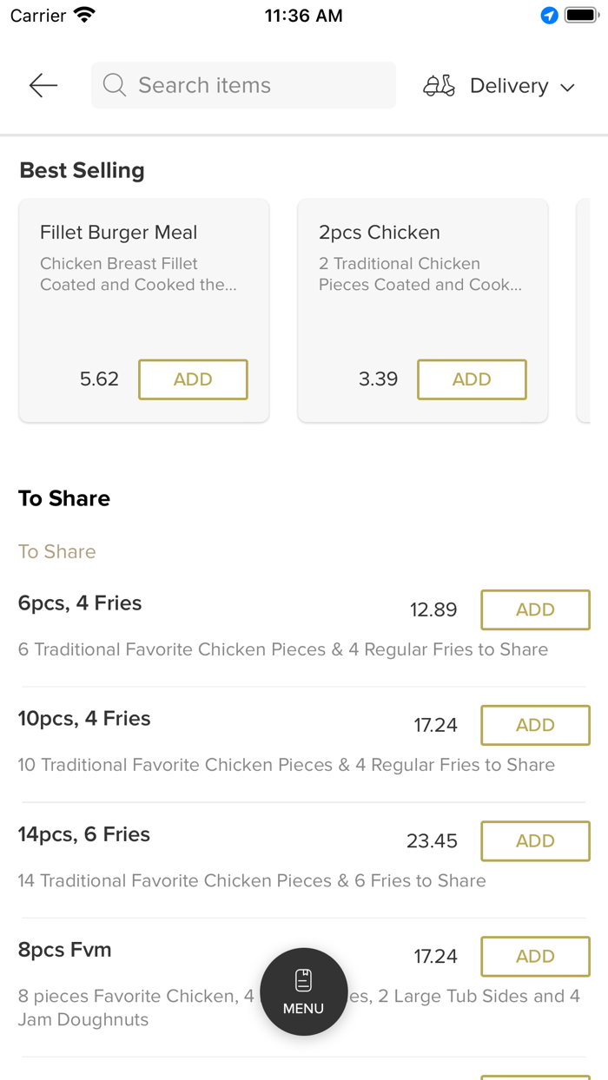Screen dimensions: 608x1080
Task: Tap the Search items input field
Action: click(243, 85)
